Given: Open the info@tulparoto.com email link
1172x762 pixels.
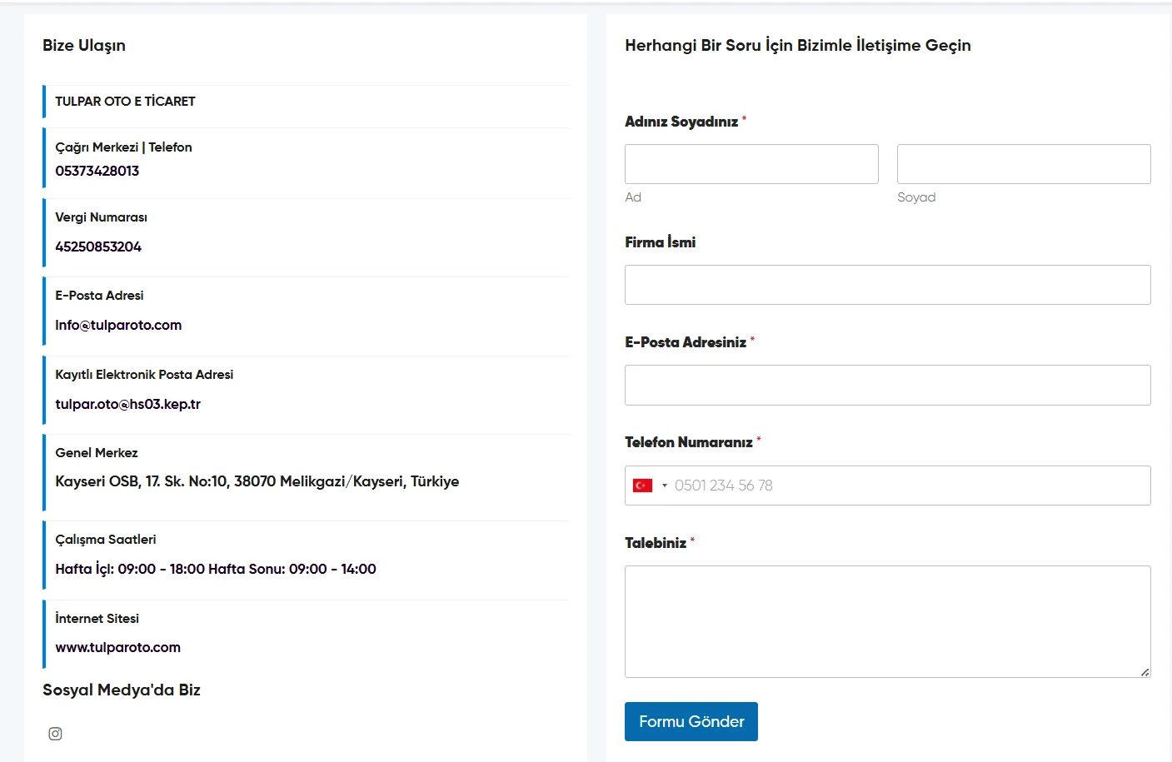Looking at the screenshot, I should [118, 325].
